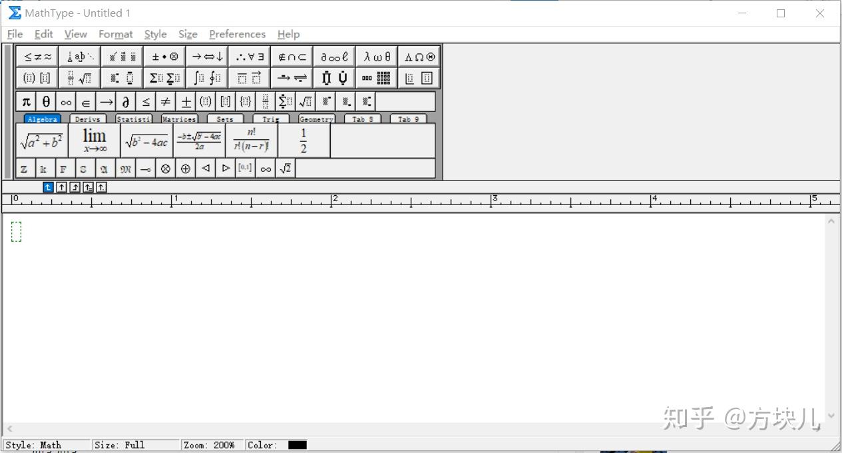The width and height of the screenshot is (842, 453).
Task: Open the set theory symbols palette (∉∩⊂)
Action: pyautogui.click(x=292, y=57)
